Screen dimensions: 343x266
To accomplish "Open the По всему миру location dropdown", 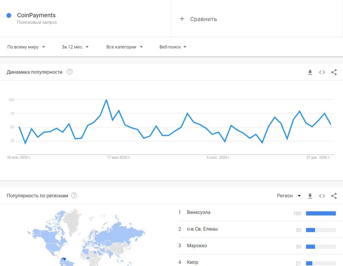I will tap(26, 47).
